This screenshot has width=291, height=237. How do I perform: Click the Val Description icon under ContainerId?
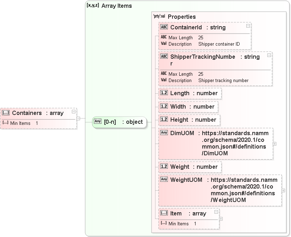pyautogui.click(x=164, y=44)
